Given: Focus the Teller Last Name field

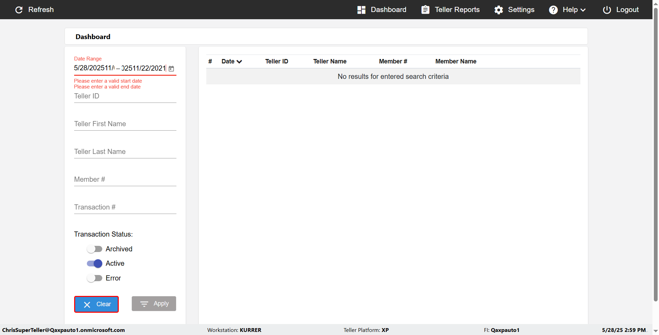Looking at the screenshot, I should click(125, 152).
